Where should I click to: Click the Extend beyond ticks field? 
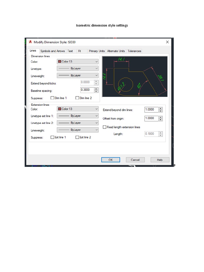point(87,82)
